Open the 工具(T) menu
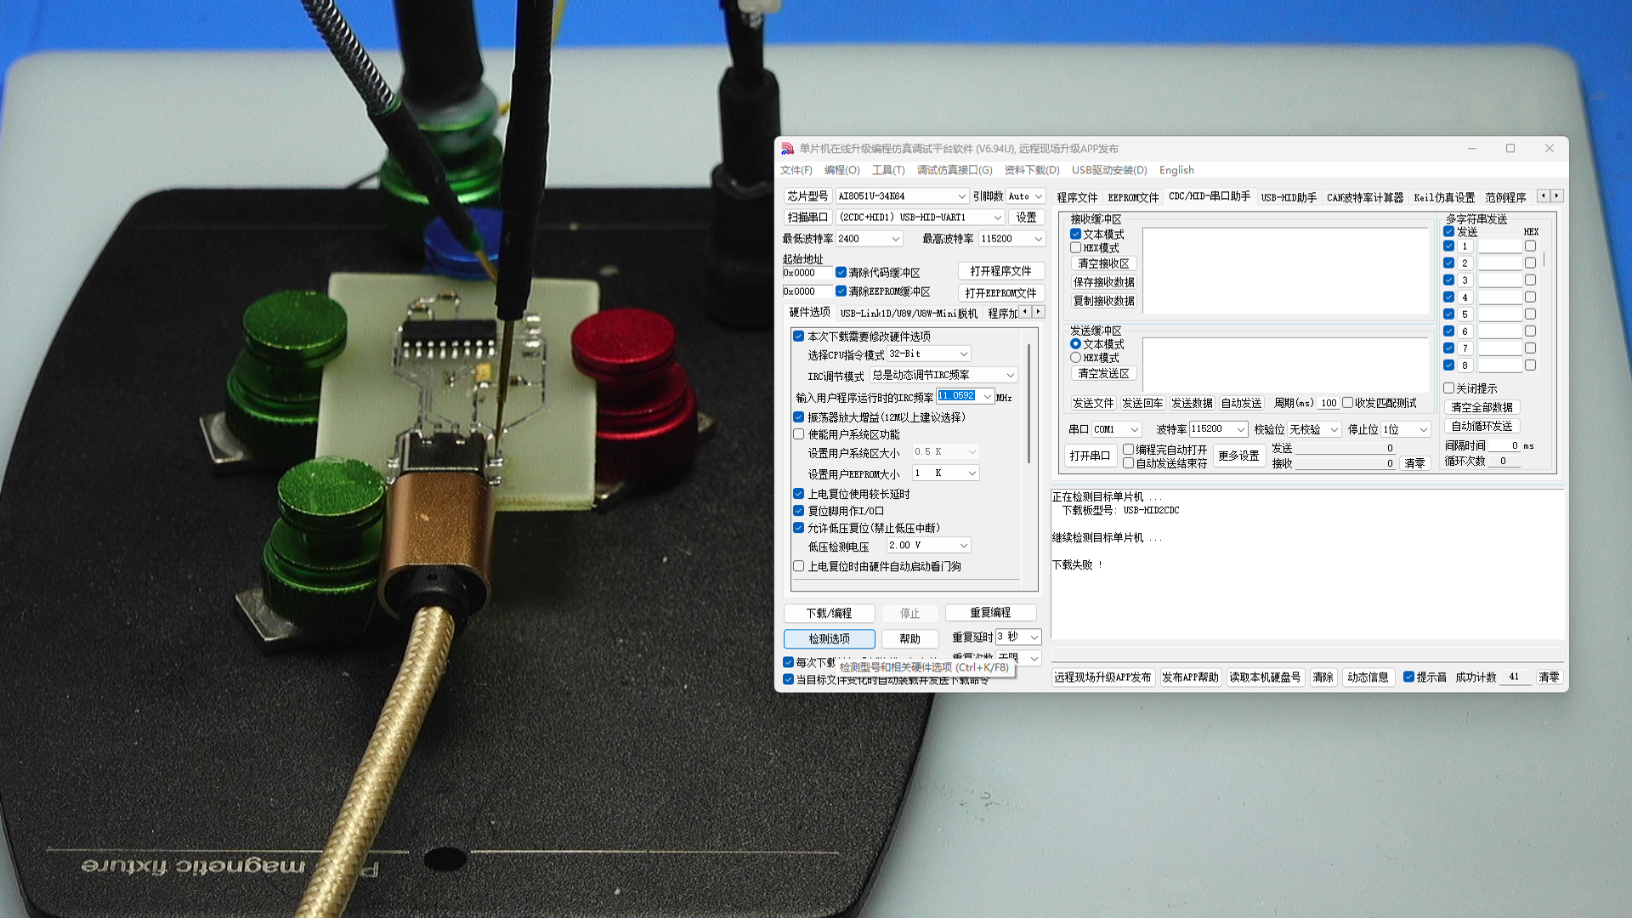 pos(887,170)
